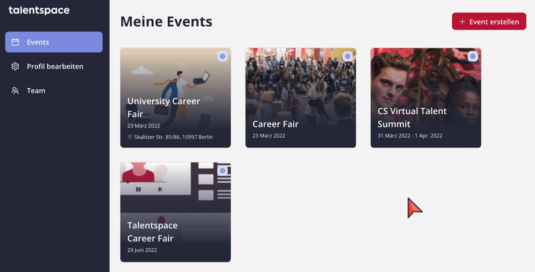
Task: Open the Talentspace Career Fair event card
Action: [x=175, y=212]
